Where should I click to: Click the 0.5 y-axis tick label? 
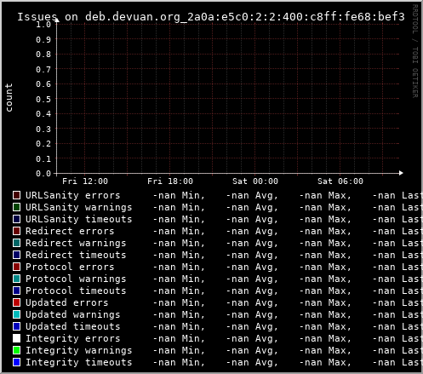(x=43, y=99)
